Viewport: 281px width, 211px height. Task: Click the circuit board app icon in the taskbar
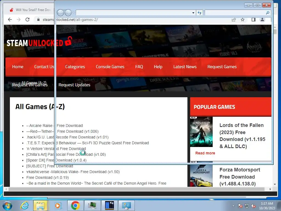tap(92, 206)
